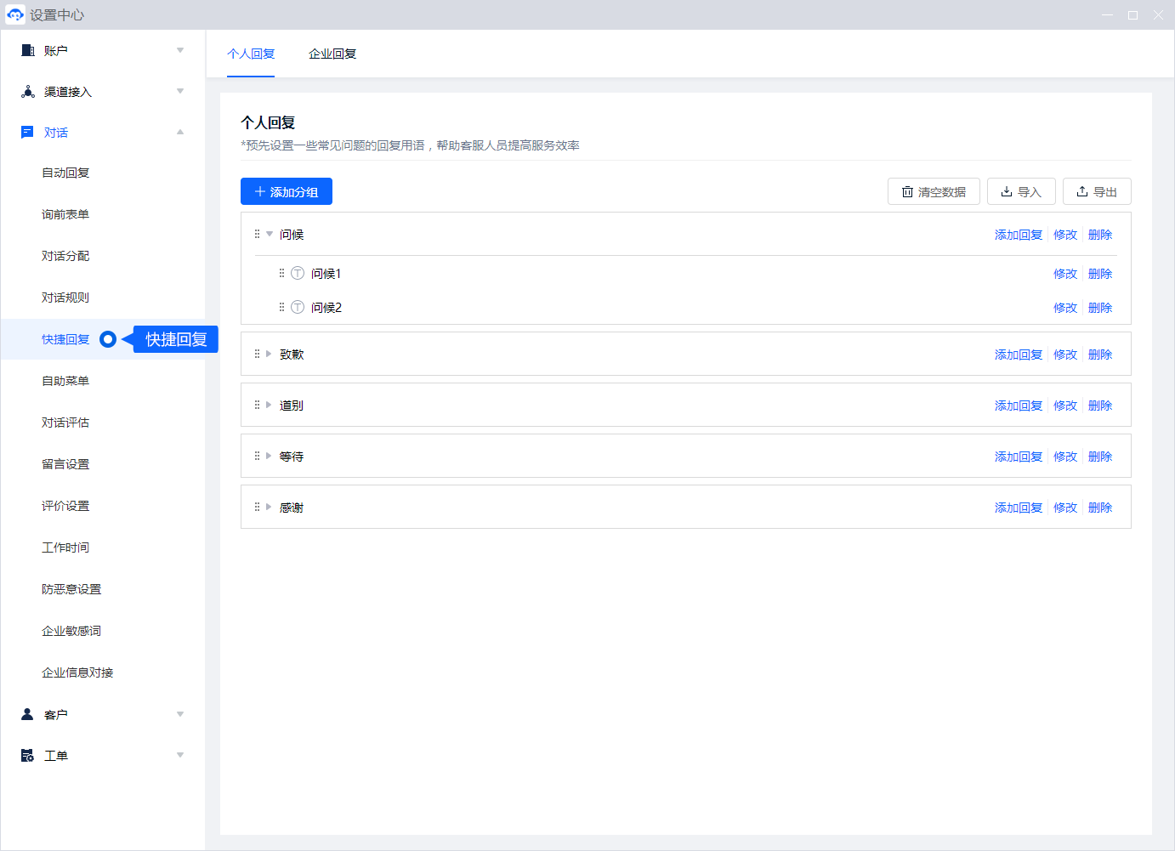The width and height of the screenshot is (1175, 851).
Task: Click 添加回复 for the 道别 group
Action: [1019, 406]
